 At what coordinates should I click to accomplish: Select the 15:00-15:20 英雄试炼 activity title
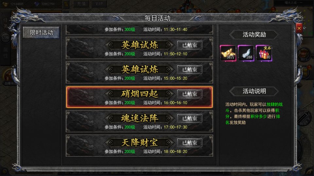tap(139, 69)
